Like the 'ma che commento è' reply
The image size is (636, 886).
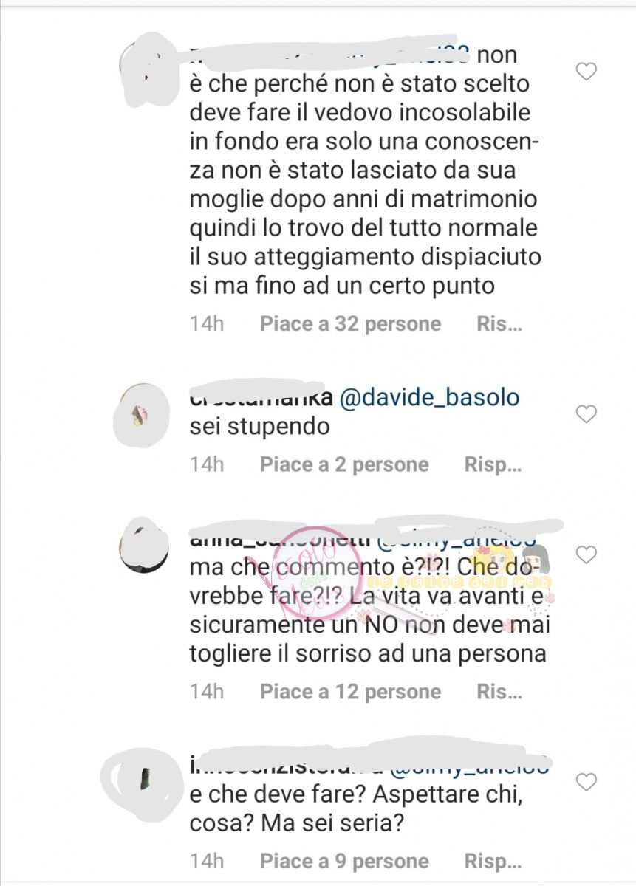(x=586, y=554)
